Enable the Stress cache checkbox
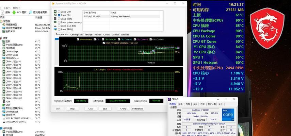Viewport: 291px width, 136px height. (59, 19)
